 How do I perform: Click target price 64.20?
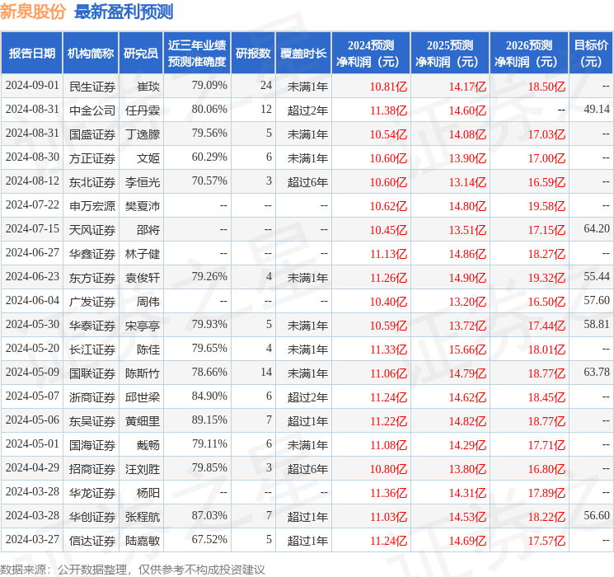(x=597, y=229)
